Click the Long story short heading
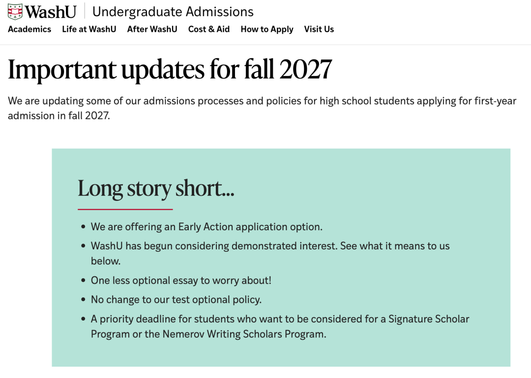This screenshot has height=378, width=531. click(156, 188)
